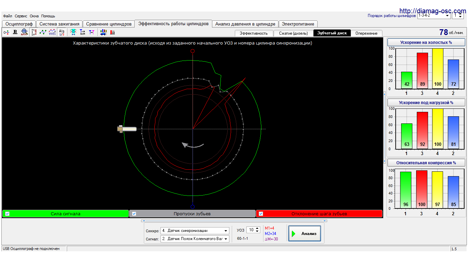
Task: Click the blue circle marker below the disc
Action: pos(193,206)
